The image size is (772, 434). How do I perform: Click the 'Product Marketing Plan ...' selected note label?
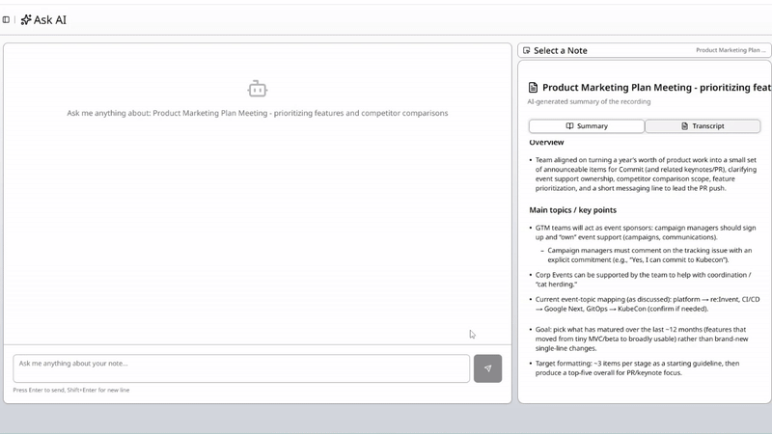tap(731, 50)
